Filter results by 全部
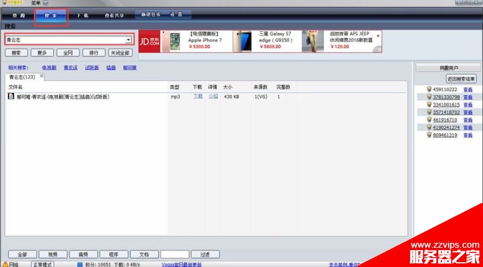 tap(22, 254)
